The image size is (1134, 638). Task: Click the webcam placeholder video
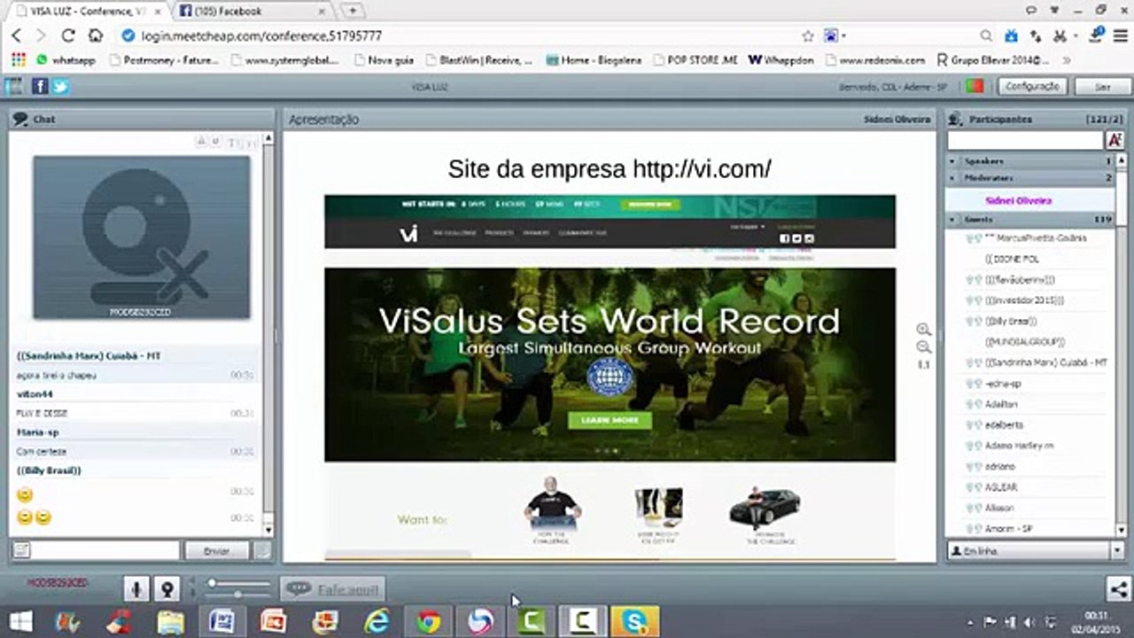pyautogui.click(x=142, y=237)
